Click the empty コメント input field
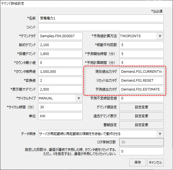Image resolution: width=173 pixels, height=170 pixels. point(101,27)
